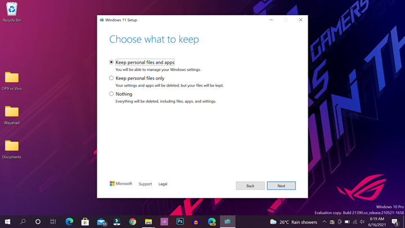Select Keep personal files only option
Image resolution: width=405 pixels, height=228 pixels.
coord(111,78)
